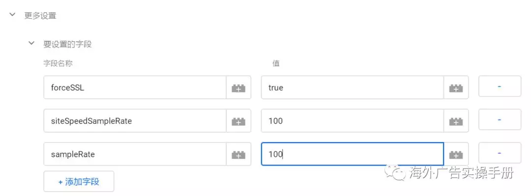The width and height of the screenshot is (531, 196).
Task: Remove the forceSSL field row
Action: [499, 86]
